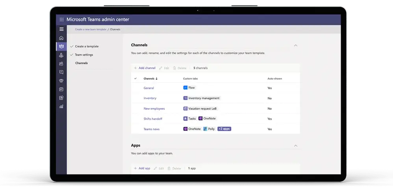Toggle the hamburger navigation menu
Screen dimensions: 393x191
click(x=61, y=29)
